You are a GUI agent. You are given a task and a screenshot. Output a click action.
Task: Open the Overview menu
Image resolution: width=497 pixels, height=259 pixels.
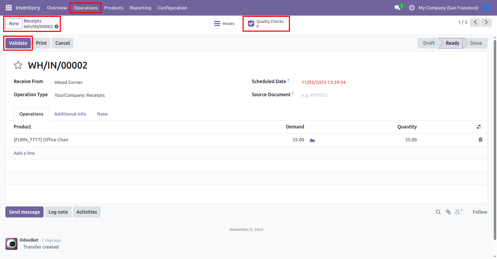click(x=57, y=8)
